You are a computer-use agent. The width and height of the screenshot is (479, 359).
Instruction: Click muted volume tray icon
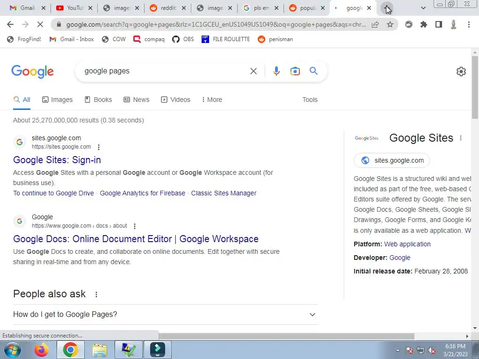coord(432,351)
